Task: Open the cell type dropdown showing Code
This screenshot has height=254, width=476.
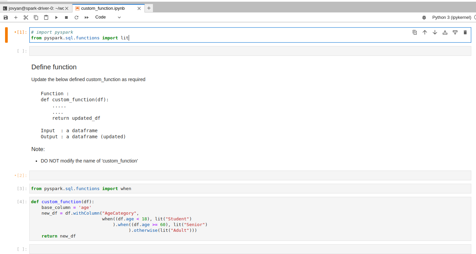Action: [108, 17]
